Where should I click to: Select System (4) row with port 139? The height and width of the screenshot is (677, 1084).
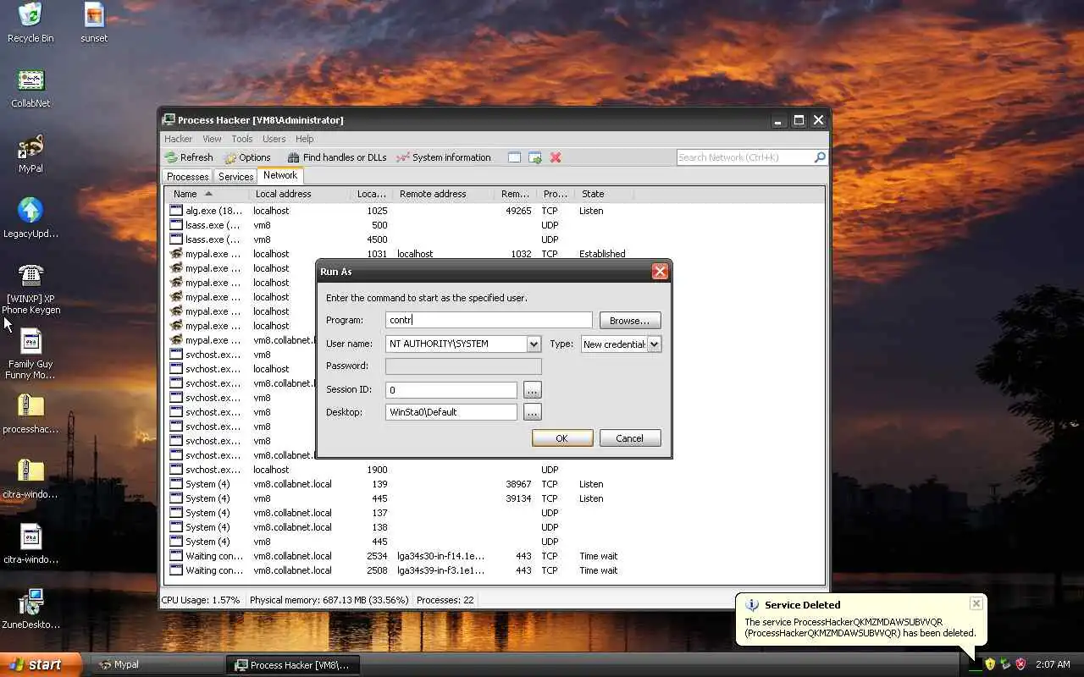pyautogui.click(x=494, y=484)
